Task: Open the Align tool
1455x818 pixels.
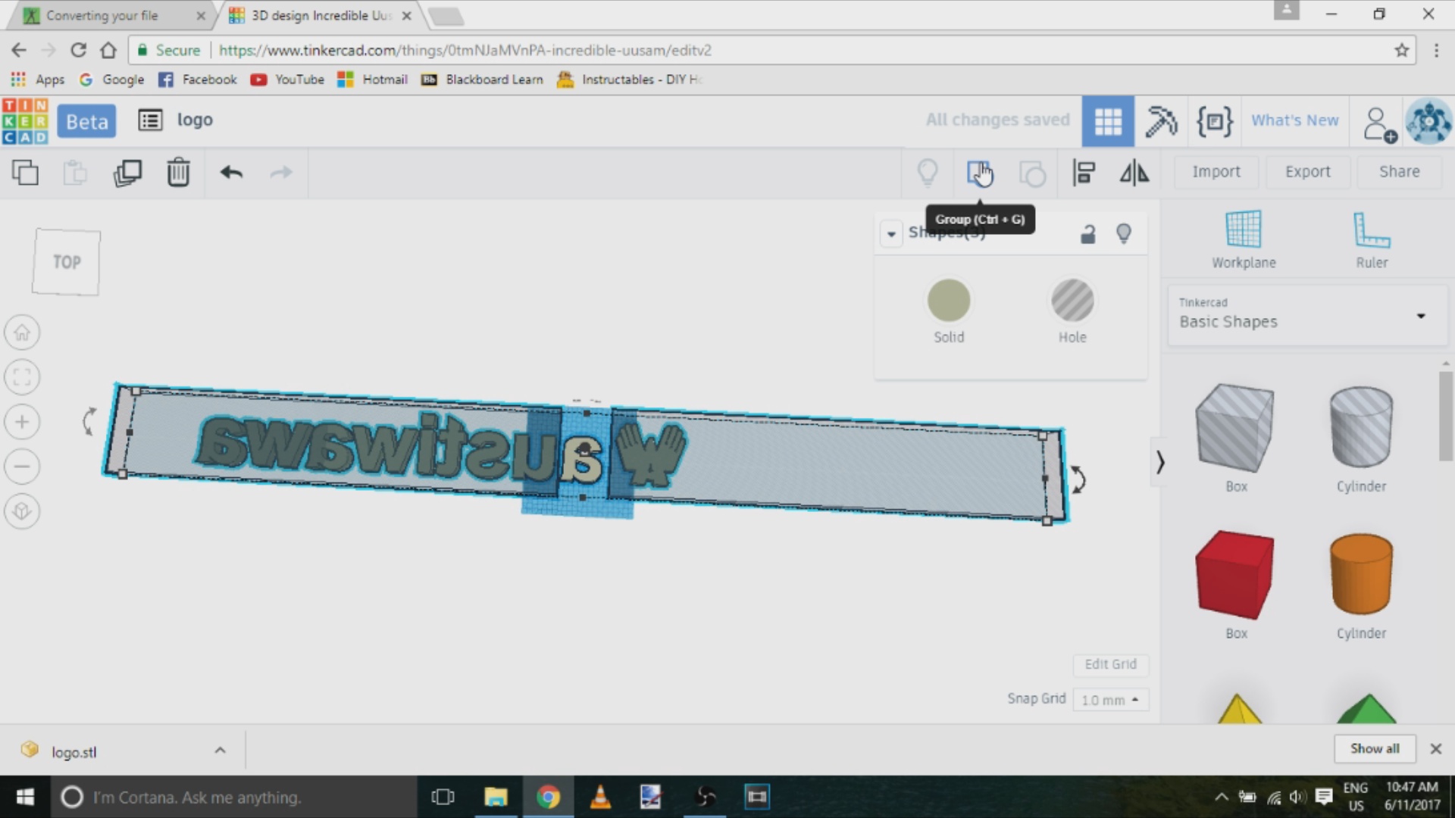Action: pos(1084,173)
